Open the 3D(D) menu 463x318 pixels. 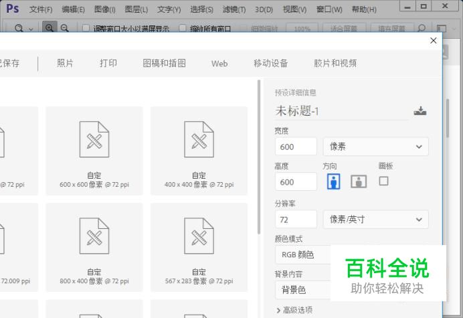(x=264, y=10)
